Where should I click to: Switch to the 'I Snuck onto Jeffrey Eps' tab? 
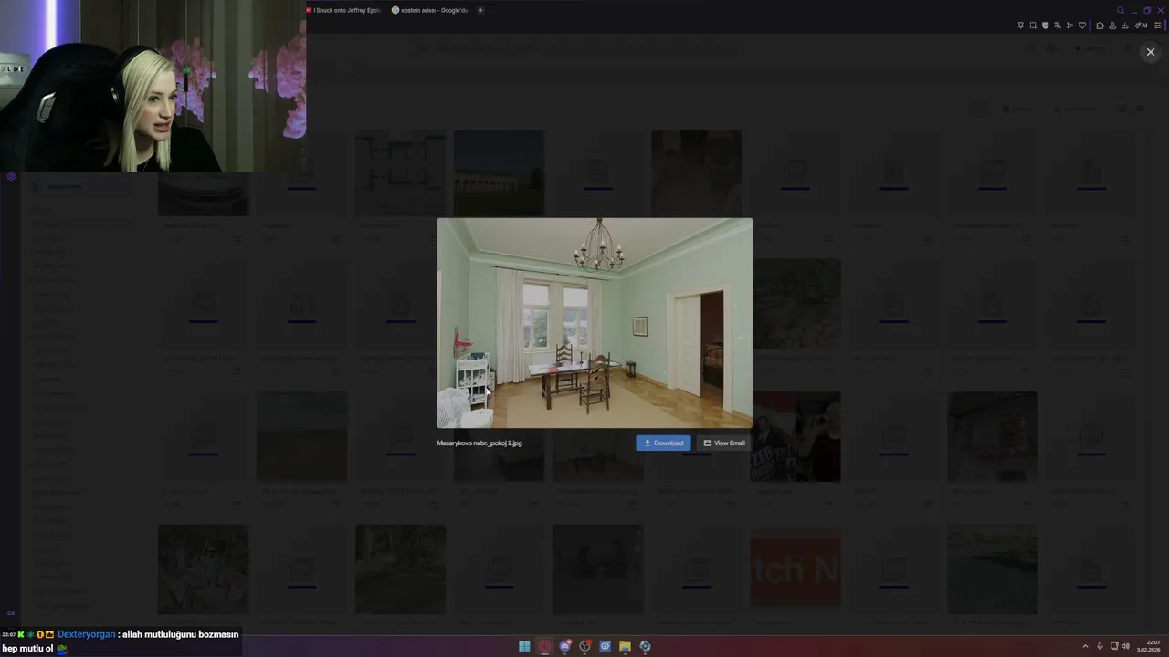343,10
